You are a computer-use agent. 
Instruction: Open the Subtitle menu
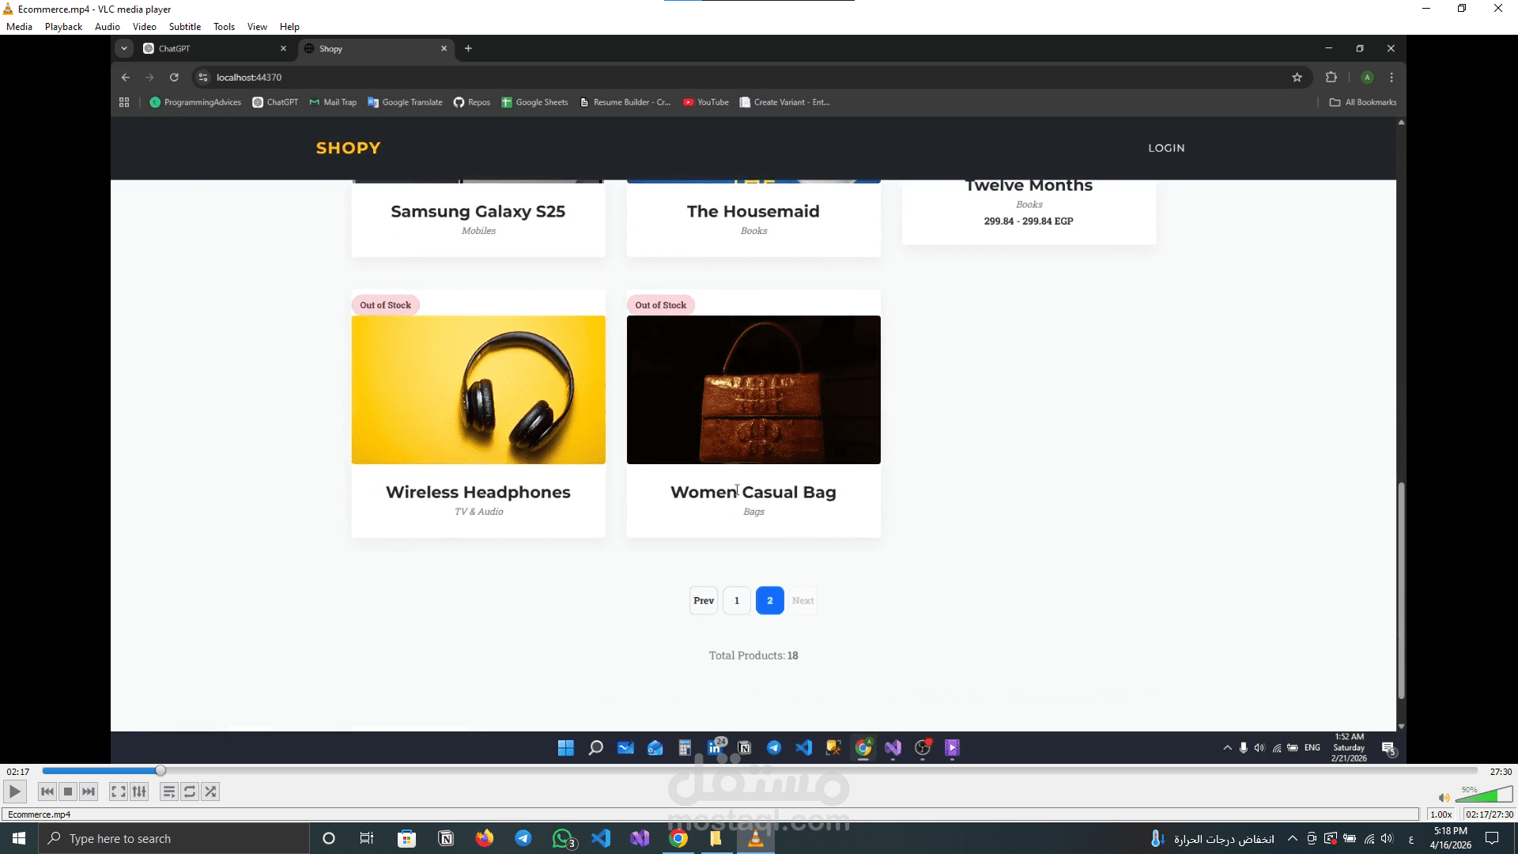click(x=184, y=27)
